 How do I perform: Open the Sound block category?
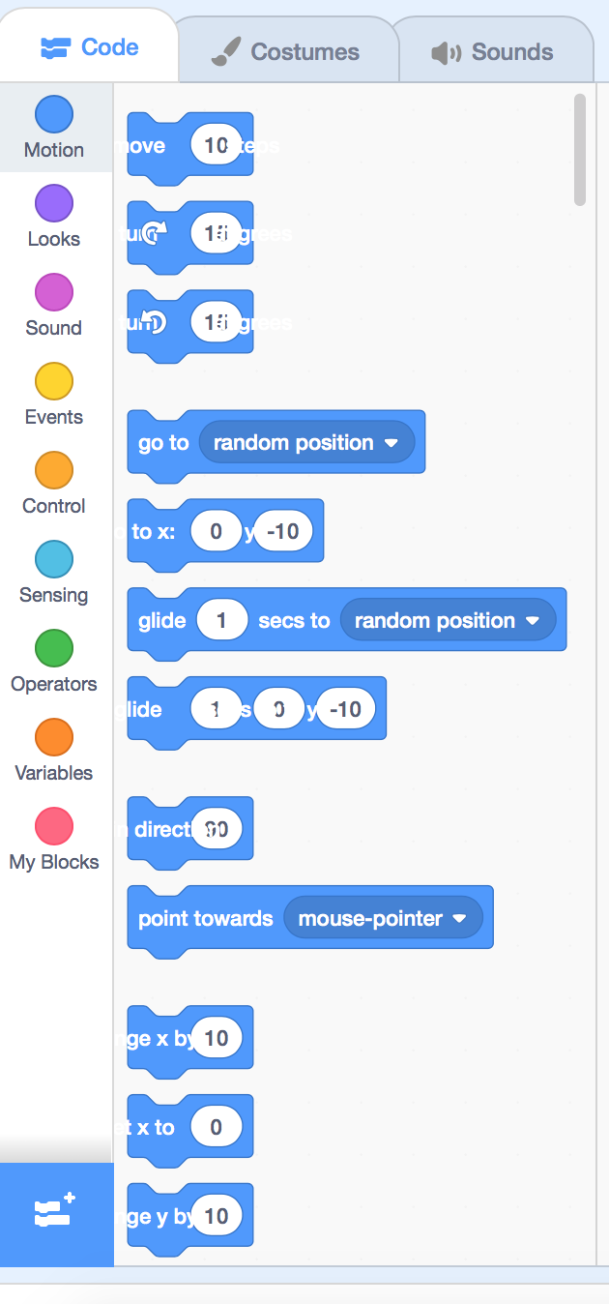(54, 292)
